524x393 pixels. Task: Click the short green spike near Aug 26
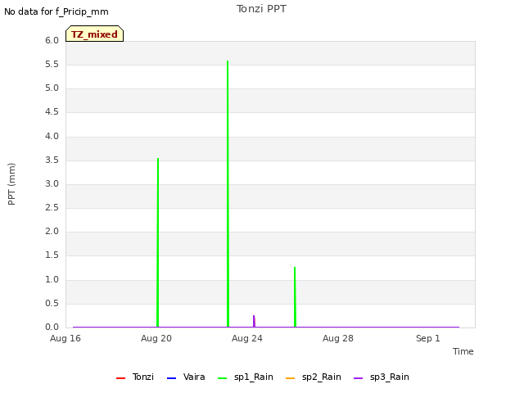click(295, 296)
